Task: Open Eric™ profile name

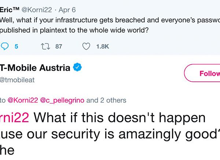Action: (10, 10)
